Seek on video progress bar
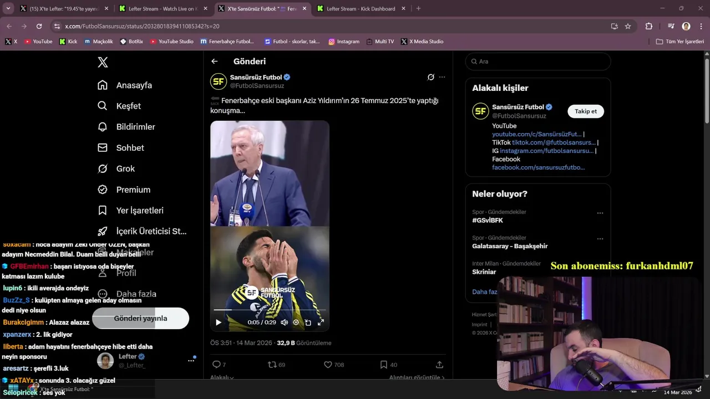Screen dimensions: 710x399 click(x=270, y=310)
